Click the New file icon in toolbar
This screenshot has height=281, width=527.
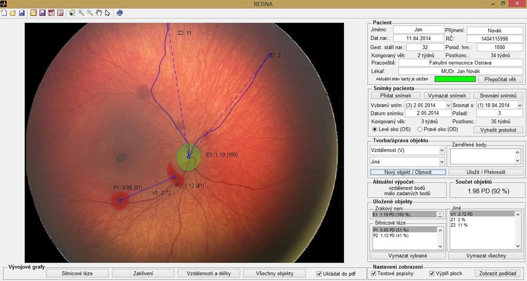[x=4, y=13]
